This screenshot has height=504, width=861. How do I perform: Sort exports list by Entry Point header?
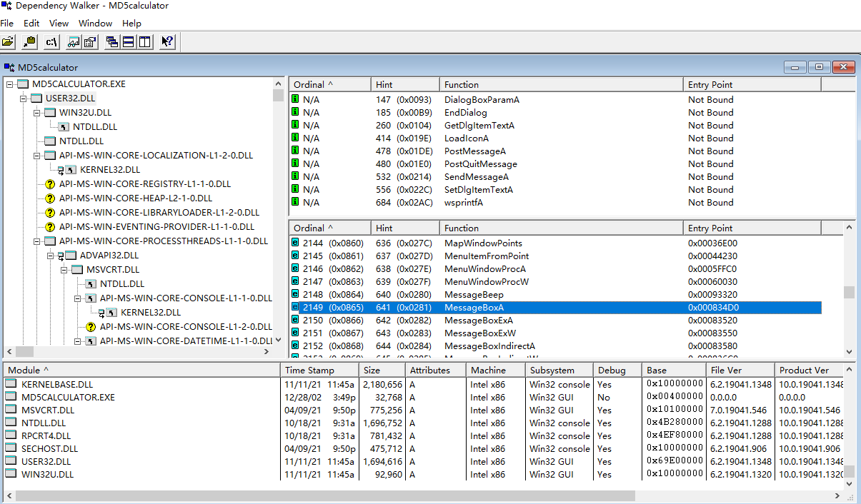click(x=752, y=228)
